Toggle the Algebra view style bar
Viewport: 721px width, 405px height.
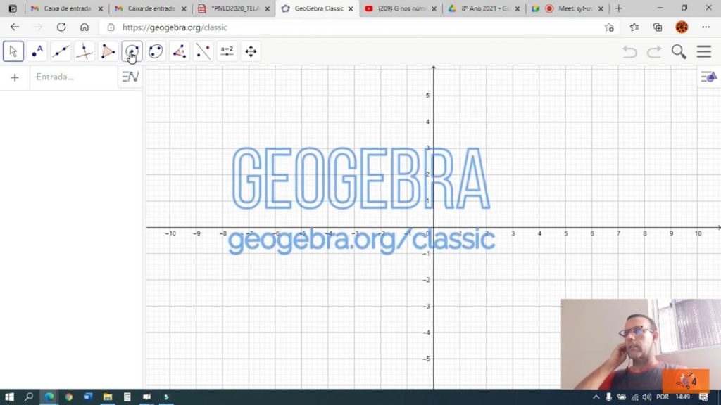click(x=130, y=77)
